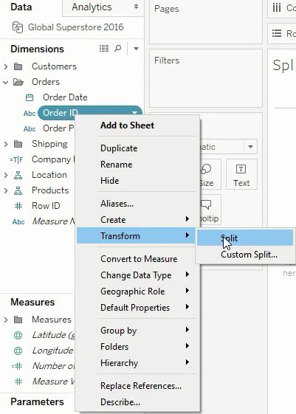Viewport: 296px width, 414px height.
Task: Click the Global Superstore 2016 data source icon
Action: [x=18, y=27]
